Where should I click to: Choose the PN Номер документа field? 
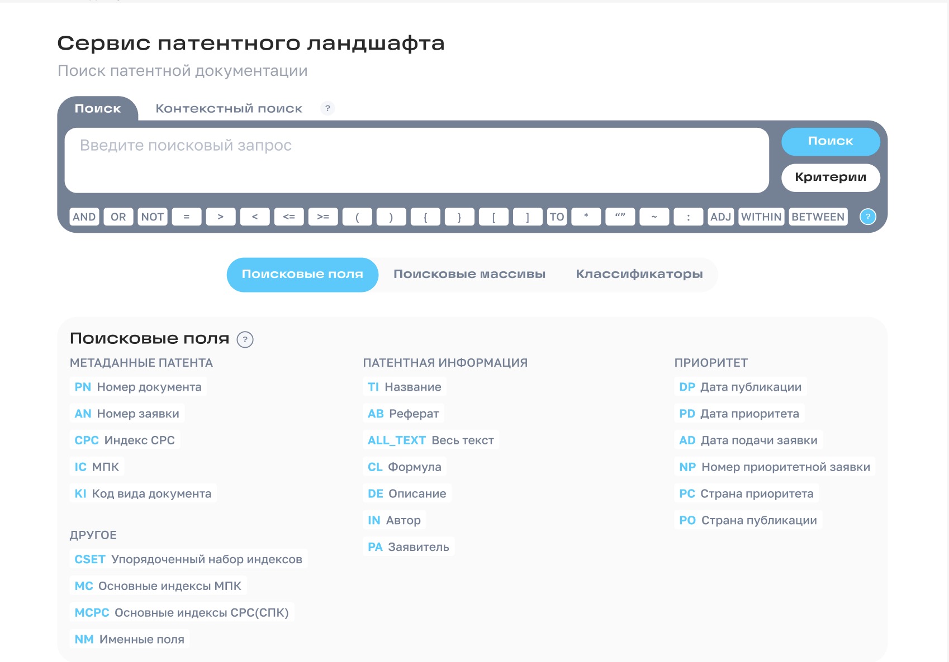(x=138, y=387)
